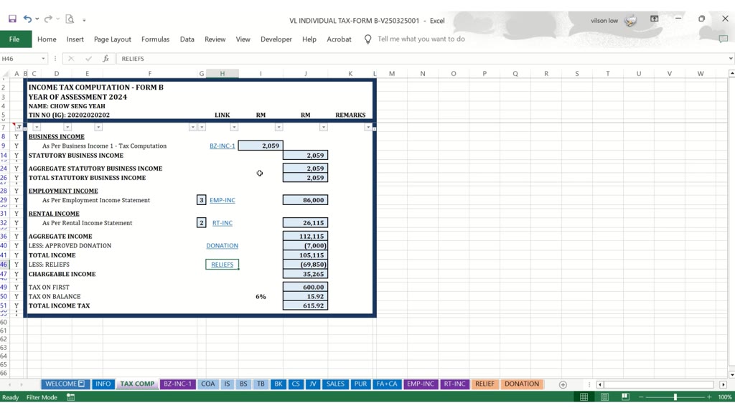Follow the EMP-INC hyperlink in LINK column
The image size is (735, 413).
coord(223,200)
